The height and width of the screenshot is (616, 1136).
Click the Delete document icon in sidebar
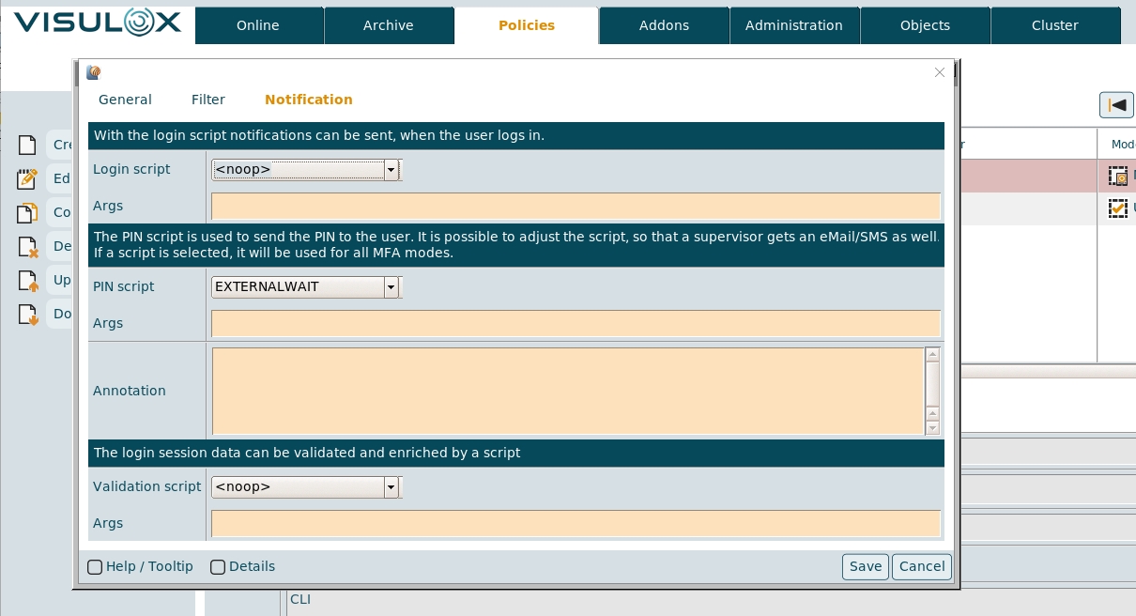pos(28,246)
